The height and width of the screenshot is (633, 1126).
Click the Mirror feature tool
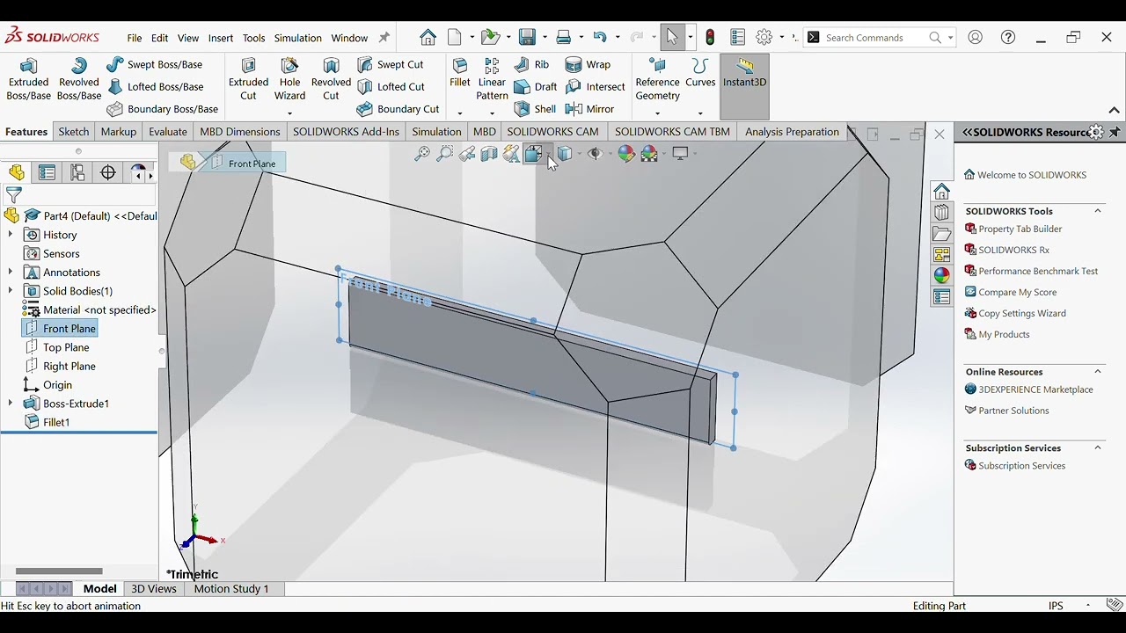pos(589,109)
